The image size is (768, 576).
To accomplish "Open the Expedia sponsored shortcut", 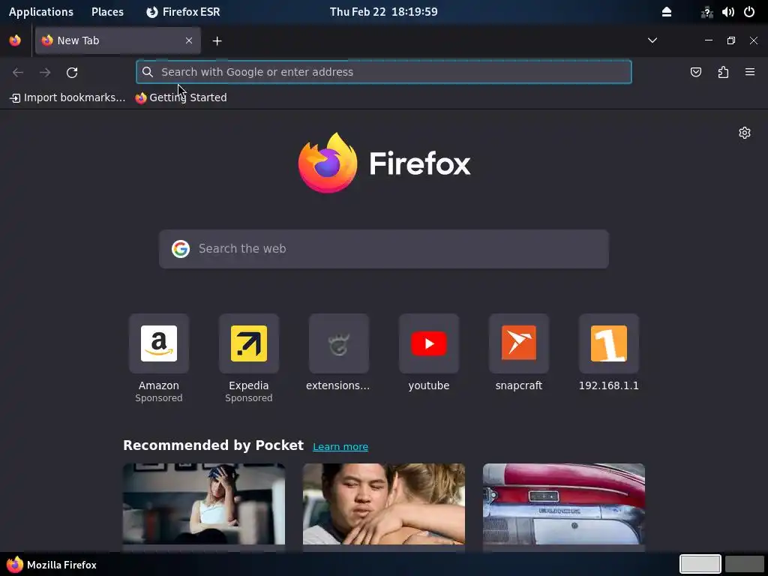I will 249,358.
